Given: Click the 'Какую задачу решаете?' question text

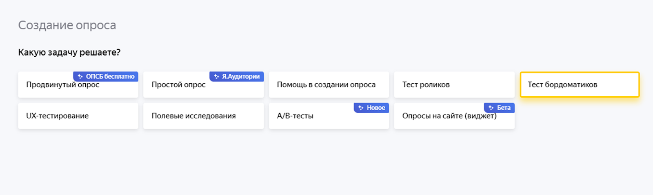Looking at the screenshot, I should click(69, 52).
